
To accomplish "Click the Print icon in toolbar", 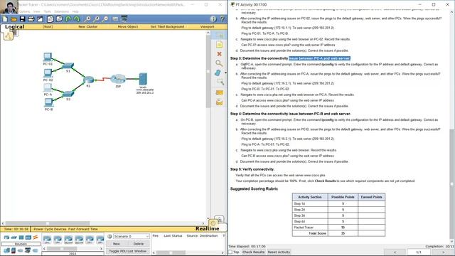I will click(x=31, y=19).
